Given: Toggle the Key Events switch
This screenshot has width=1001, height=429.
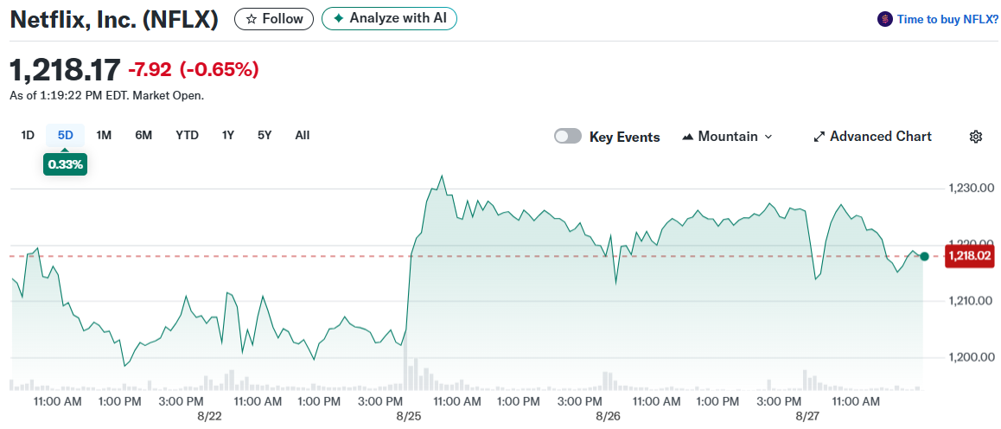Looking at the screenshot, I should [568, 136].
